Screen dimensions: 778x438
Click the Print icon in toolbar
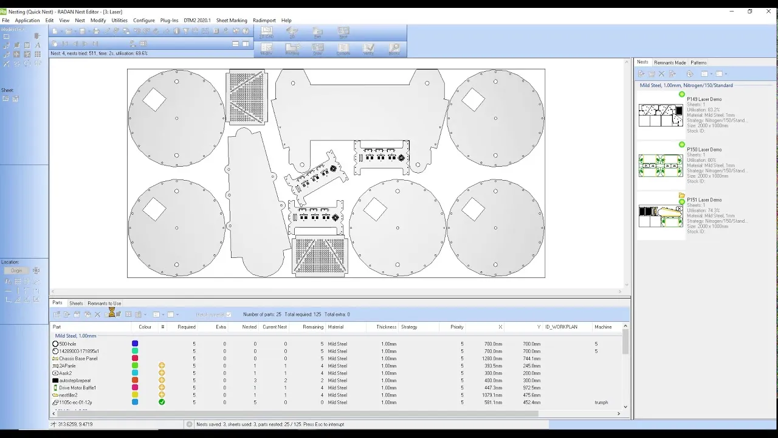click(96, 31)
